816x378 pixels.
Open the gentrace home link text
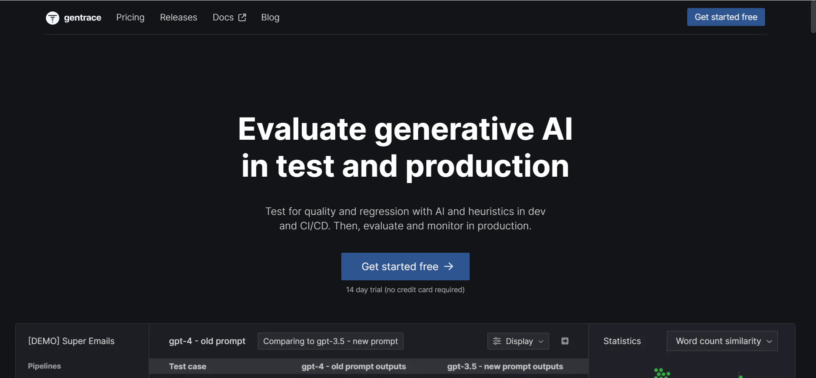pos(82,17)
